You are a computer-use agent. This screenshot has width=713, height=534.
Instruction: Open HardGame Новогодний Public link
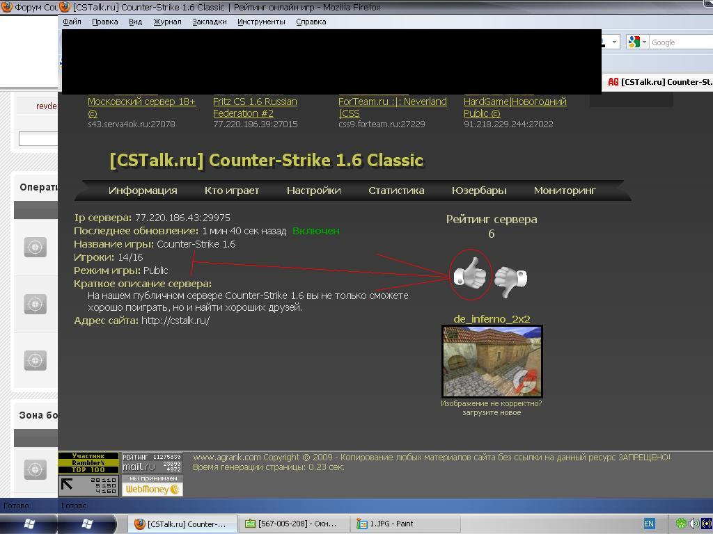pos(515,107)
